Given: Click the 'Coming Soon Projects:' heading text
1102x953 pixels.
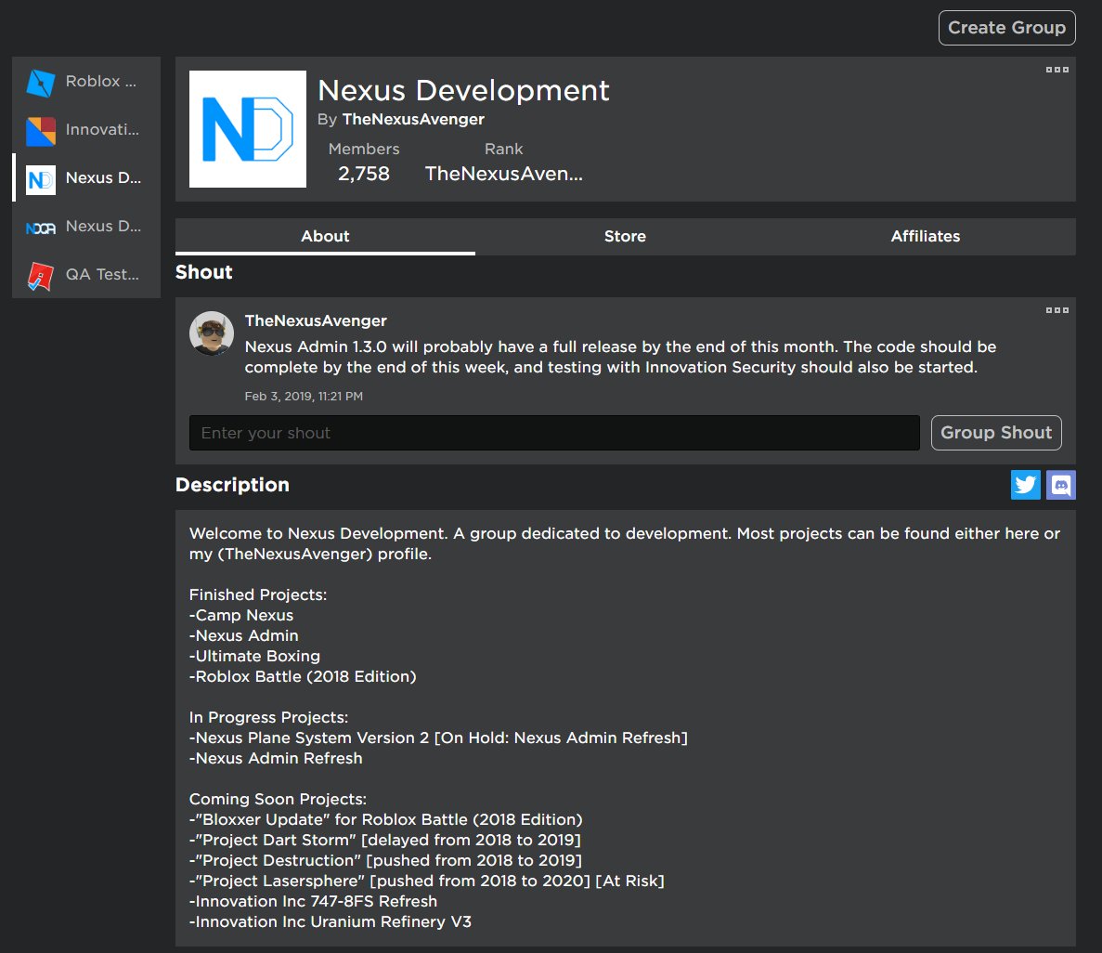Looking at the screenshot, I should (x=278, y=799).
